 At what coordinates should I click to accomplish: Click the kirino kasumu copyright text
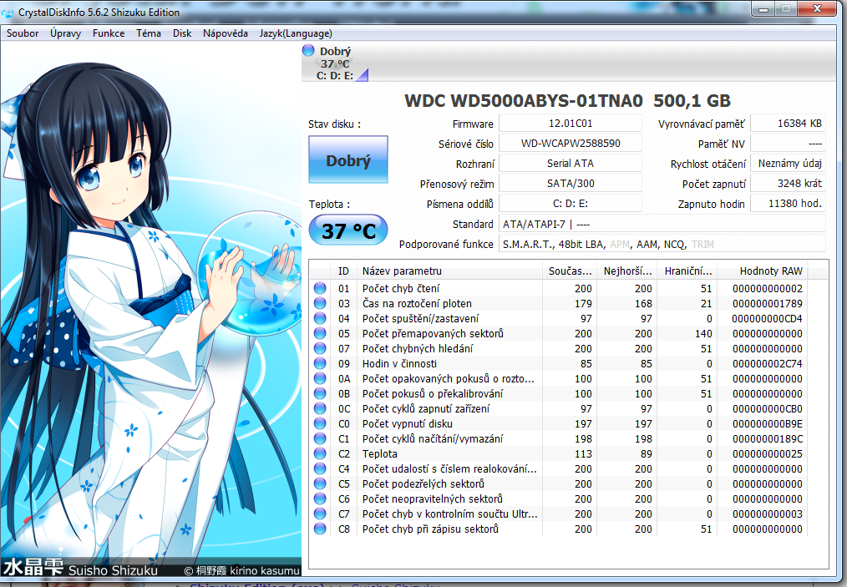pos(242,571)
